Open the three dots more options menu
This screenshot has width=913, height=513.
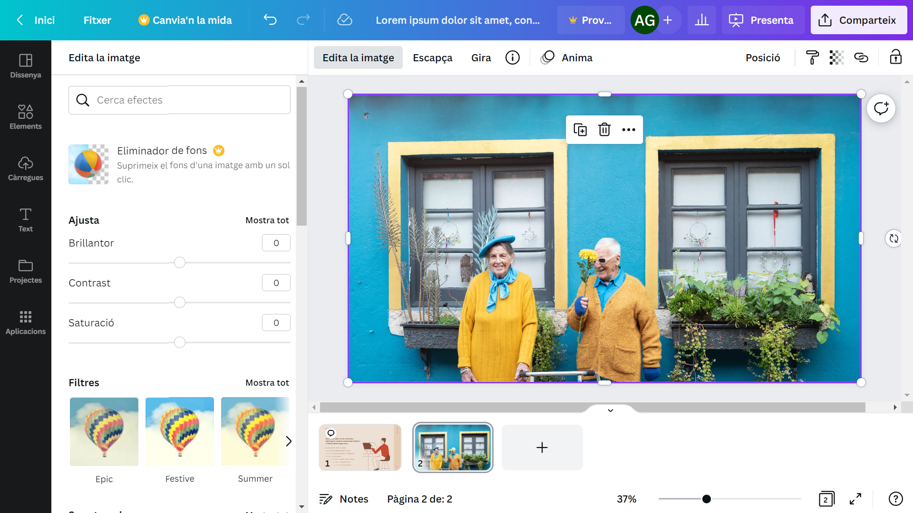(x=629, y=130)
